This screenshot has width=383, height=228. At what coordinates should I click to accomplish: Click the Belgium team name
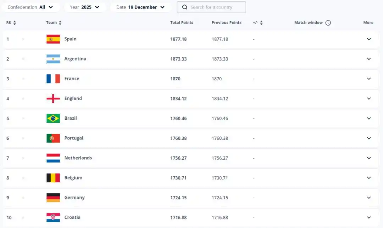coord(73,178)
